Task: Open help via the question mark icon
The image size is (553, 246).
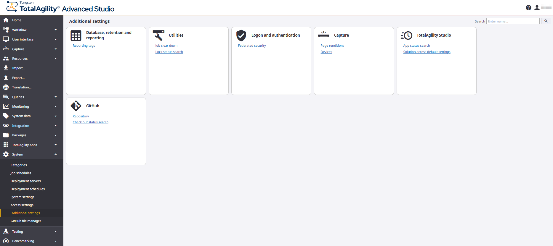Action: coord(528,8)
